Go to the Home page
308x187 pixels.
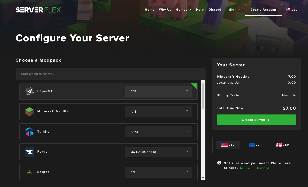(x=150, y=10)
